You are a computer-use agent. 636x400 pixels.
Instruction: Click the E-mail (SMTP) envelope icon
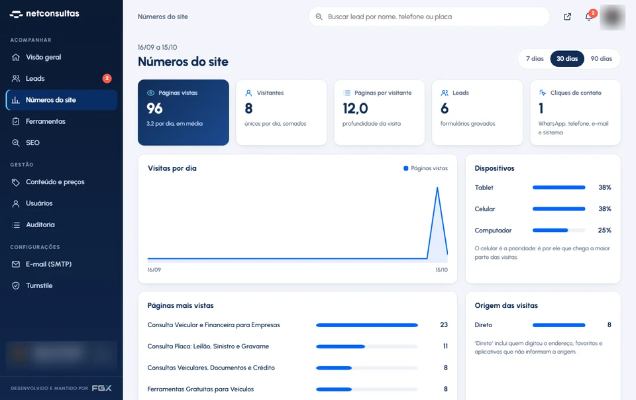click(16, 264)
